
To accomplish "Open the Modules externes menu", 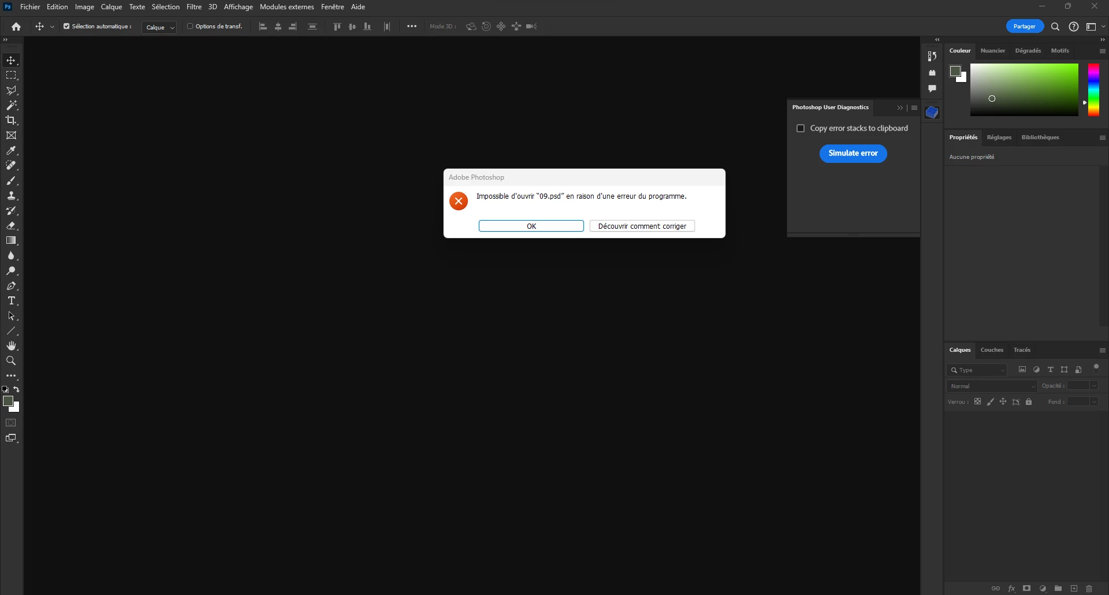I will pos(287,7).
